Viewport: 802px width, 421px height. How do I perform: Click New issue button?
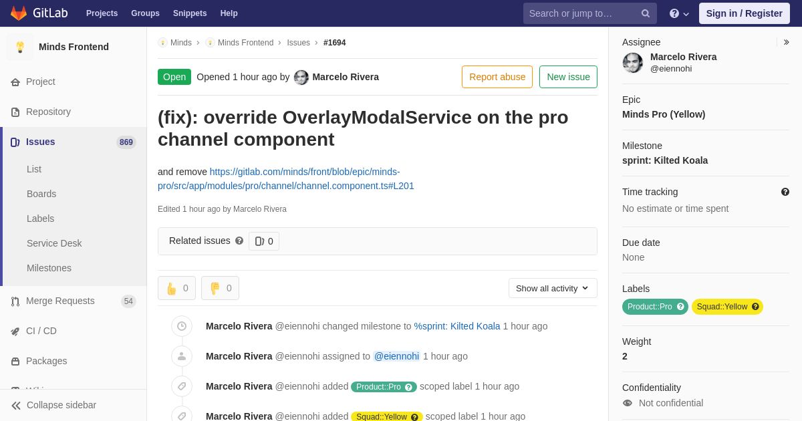(x=568, y=77)
